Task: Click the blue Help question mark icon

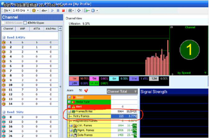Action: 93,10
